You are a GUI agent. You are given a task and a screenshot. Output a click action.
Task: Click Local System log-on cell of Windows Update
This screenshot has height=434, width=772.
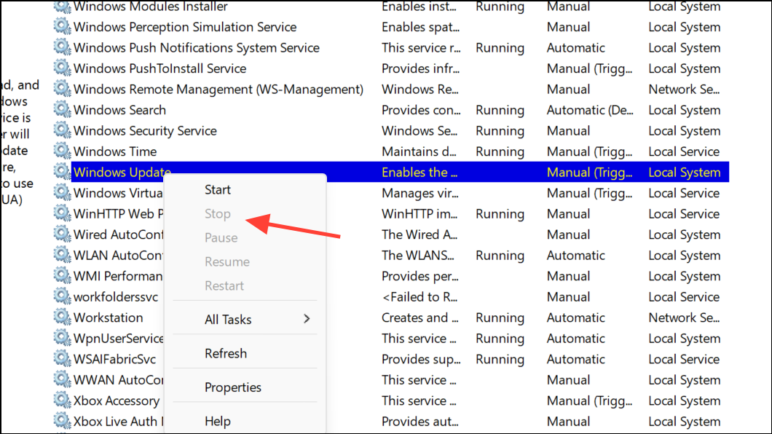point(685,173)
